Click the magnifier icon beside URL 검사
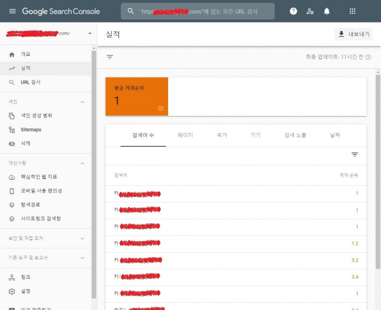Screen dimensions: 381x310 11,83
